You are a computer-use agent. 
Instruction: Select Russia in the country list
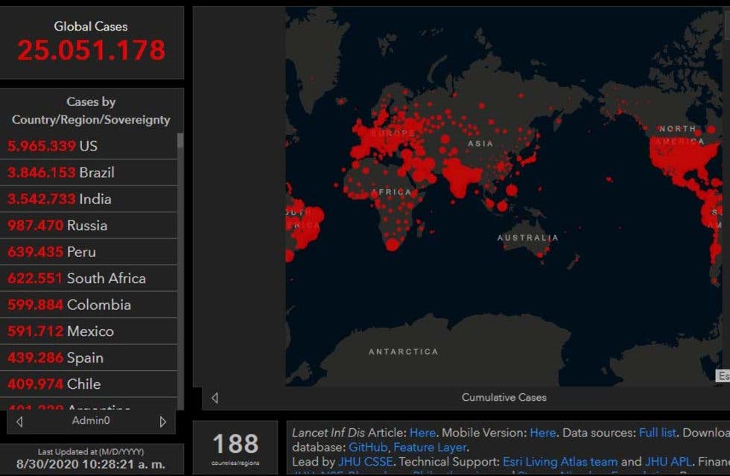89,226
